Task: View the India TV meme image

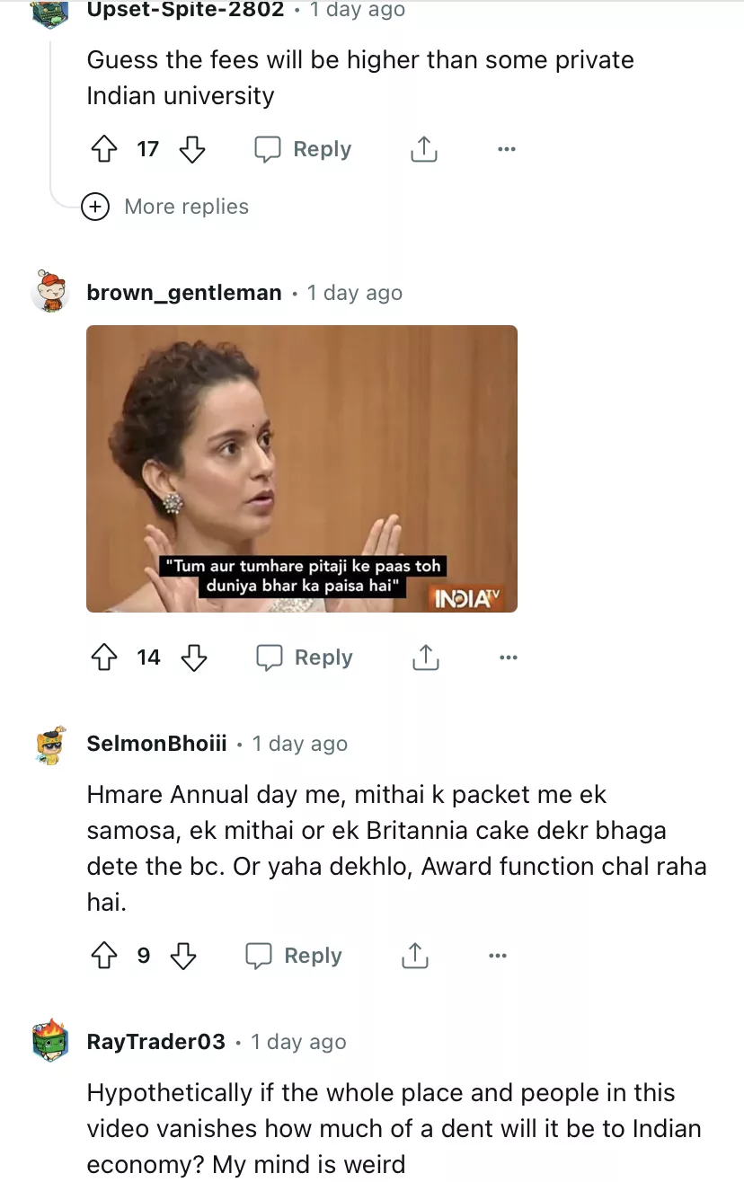Action: coord(302,469)
